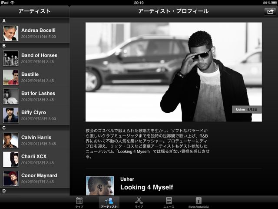Screen dimensions: 278x209
Task: Click the 2012年9月19日 5:00 date text
Action: 39,37
